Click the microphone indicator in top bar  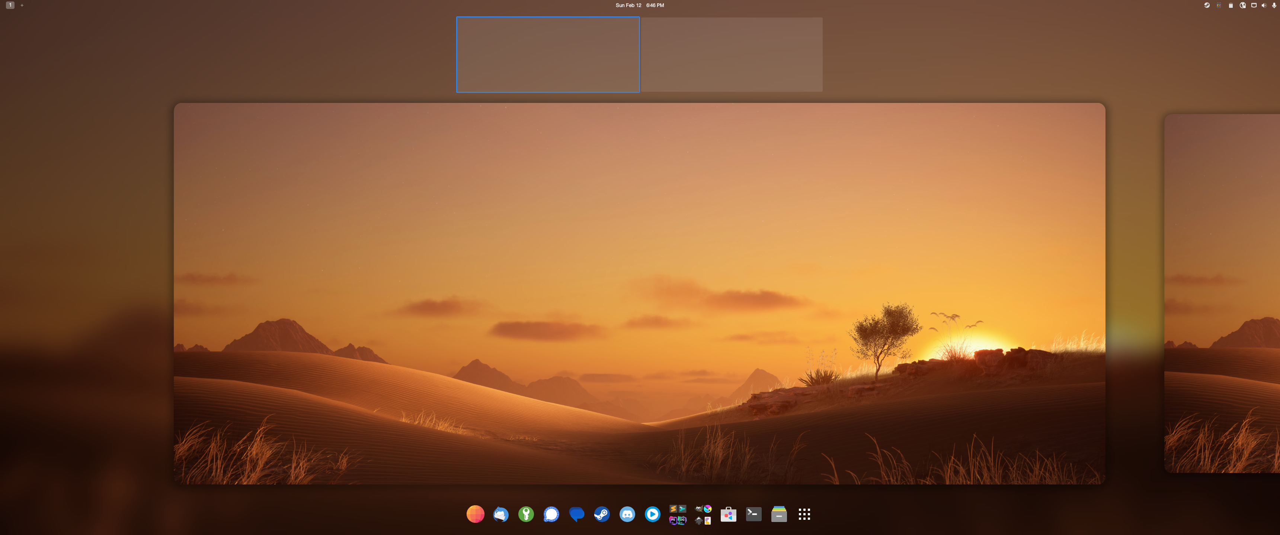point(1274,6)
